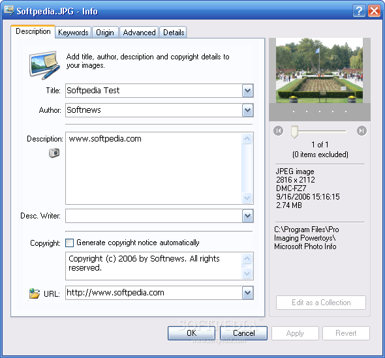The image size is (385, 358).
Task: Expand the Author dropdown list
Action: 247,110
